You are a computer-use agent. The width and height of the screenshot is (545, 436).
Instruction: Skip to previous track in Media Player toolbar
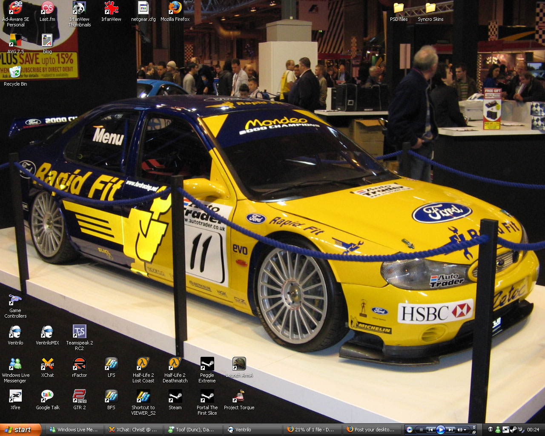(430, 430)
